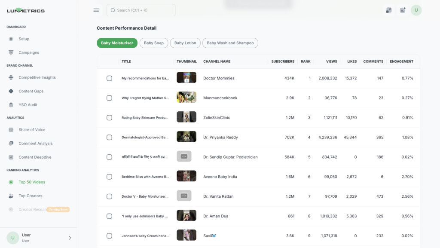Viewport: 440px width, 248px height.
Task: Click the Competitive Insights icon
Action: tap(10, 77)
